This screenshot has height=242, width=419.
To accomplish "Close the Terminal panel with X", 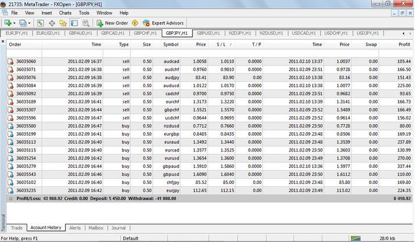I will [3, 42].
